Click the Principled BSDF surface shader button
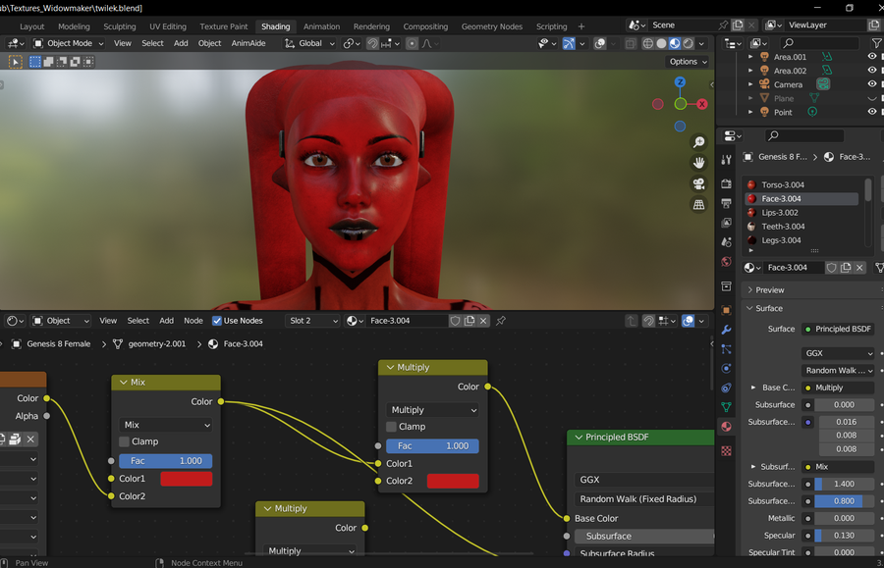This screenshot has width=884, height=568. 839,330
